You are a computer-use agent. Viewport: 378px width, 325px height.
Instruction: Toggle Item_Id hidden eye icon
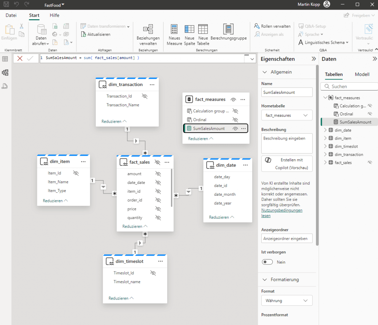[x=76, y=173]
